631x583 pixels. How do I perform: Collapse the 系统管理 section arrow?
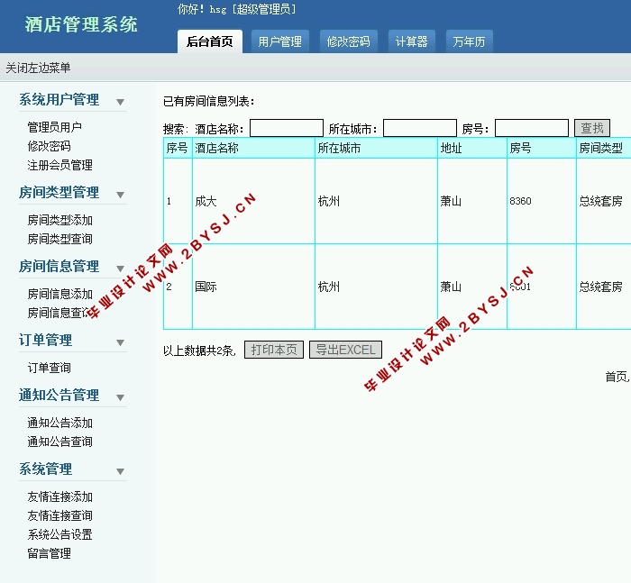point(120,471)
